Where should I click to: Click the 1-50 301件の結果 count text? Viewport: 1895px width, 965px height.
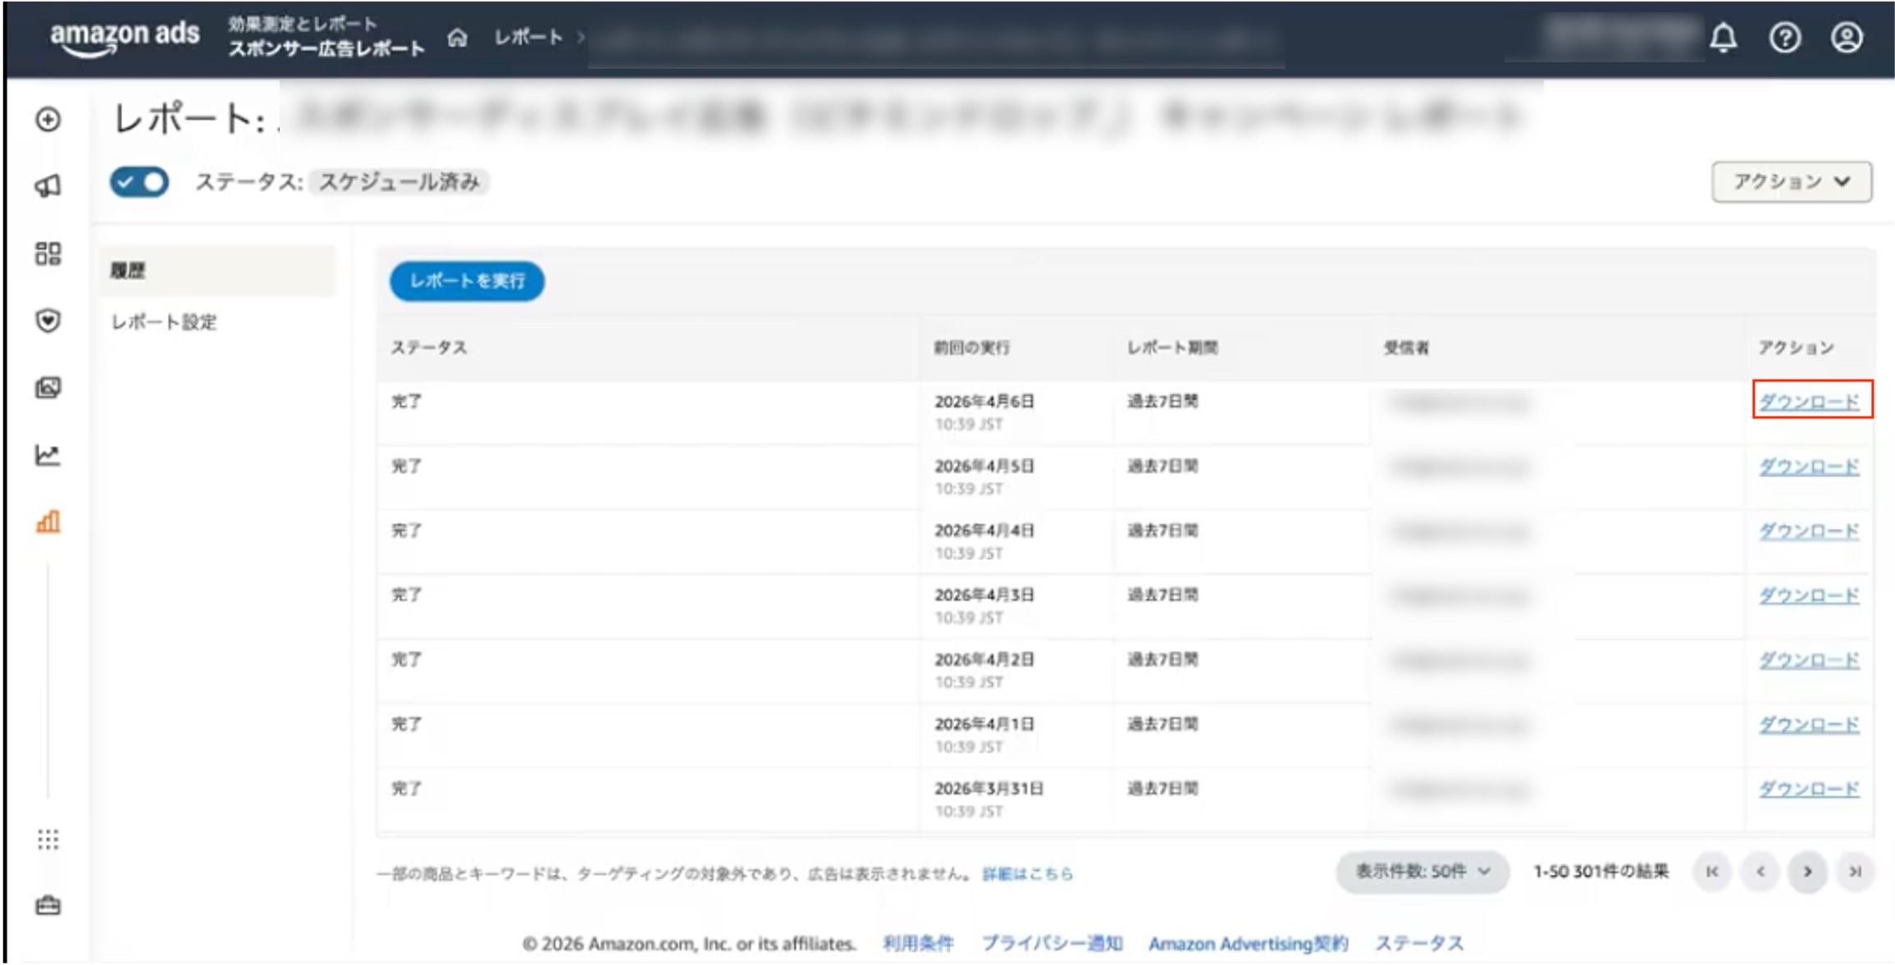click(x=1601, y=872)
